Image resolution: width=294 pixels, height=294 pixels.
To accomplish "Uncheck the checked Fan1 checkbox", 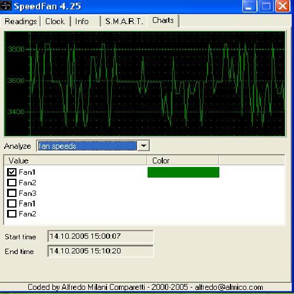I will point(12,172).
